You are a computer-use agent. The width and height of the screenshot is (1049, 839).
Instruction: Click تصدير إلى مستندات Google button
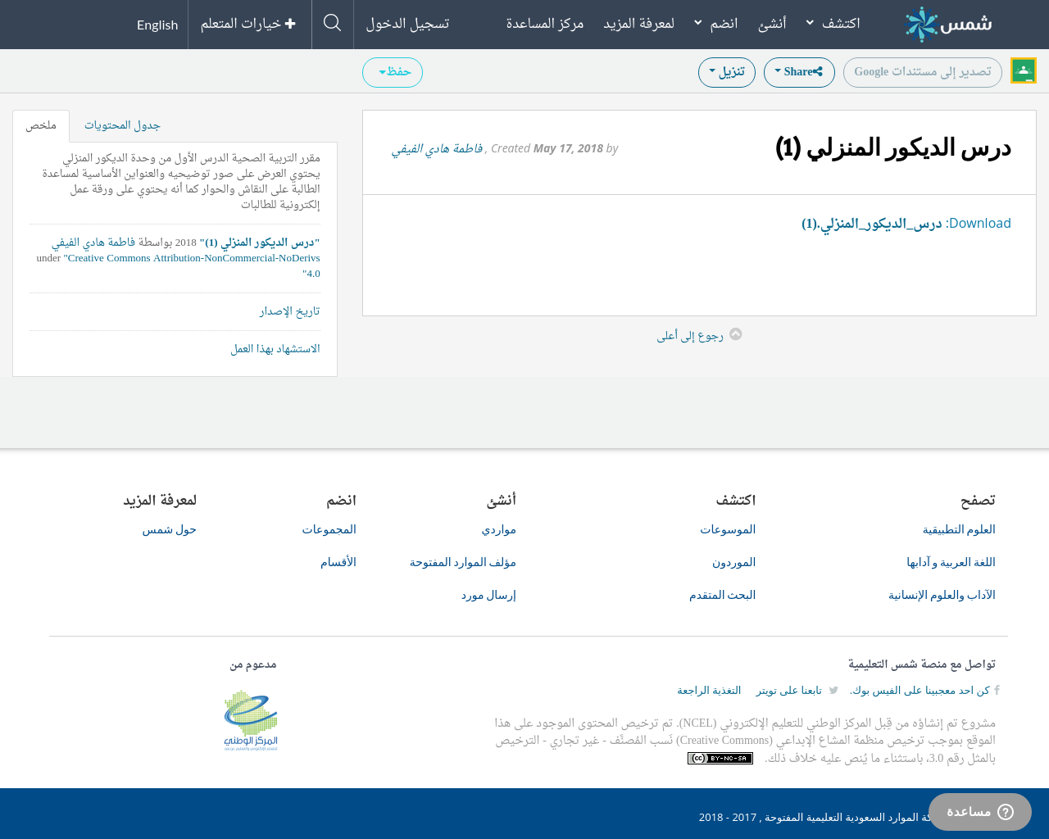[x=922, y=72]
